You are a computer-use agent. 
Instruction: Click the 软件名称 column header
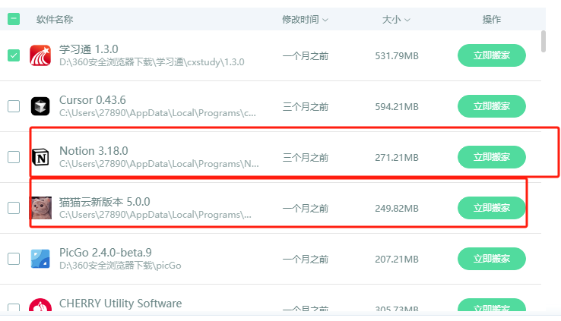55,19
